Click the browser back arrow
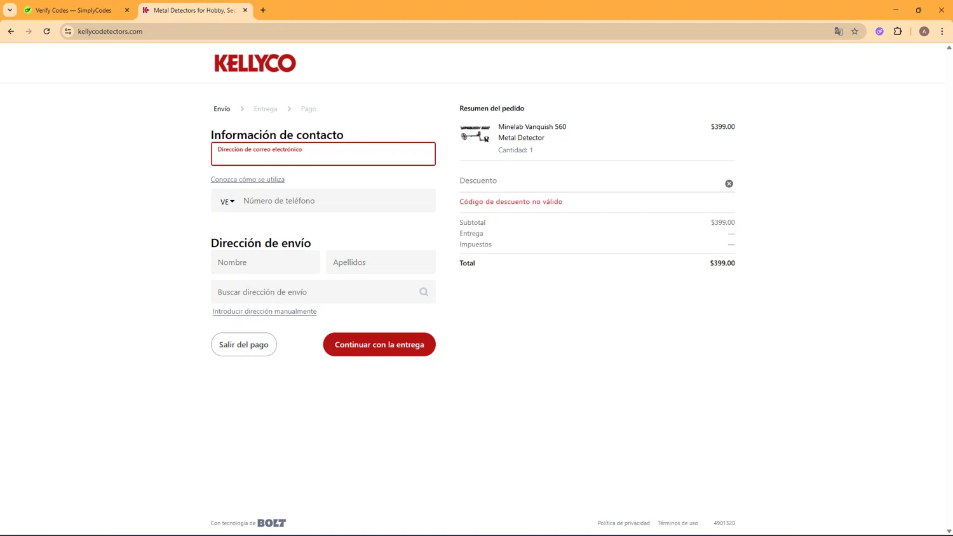 [11, 31]
